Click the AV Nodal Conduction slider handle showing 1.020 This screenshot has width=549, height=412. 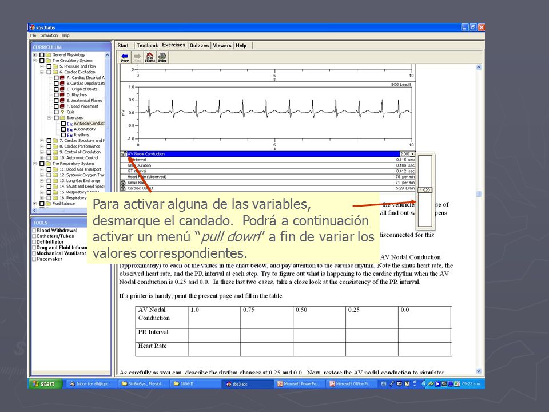click(425, 190)
